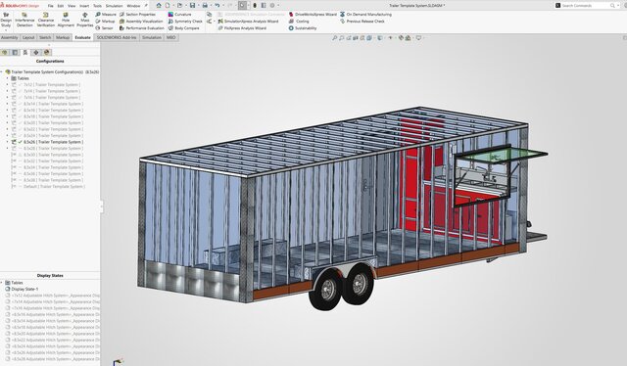
Task: Open the Save dropdown arrow
Action: (198, 5)
